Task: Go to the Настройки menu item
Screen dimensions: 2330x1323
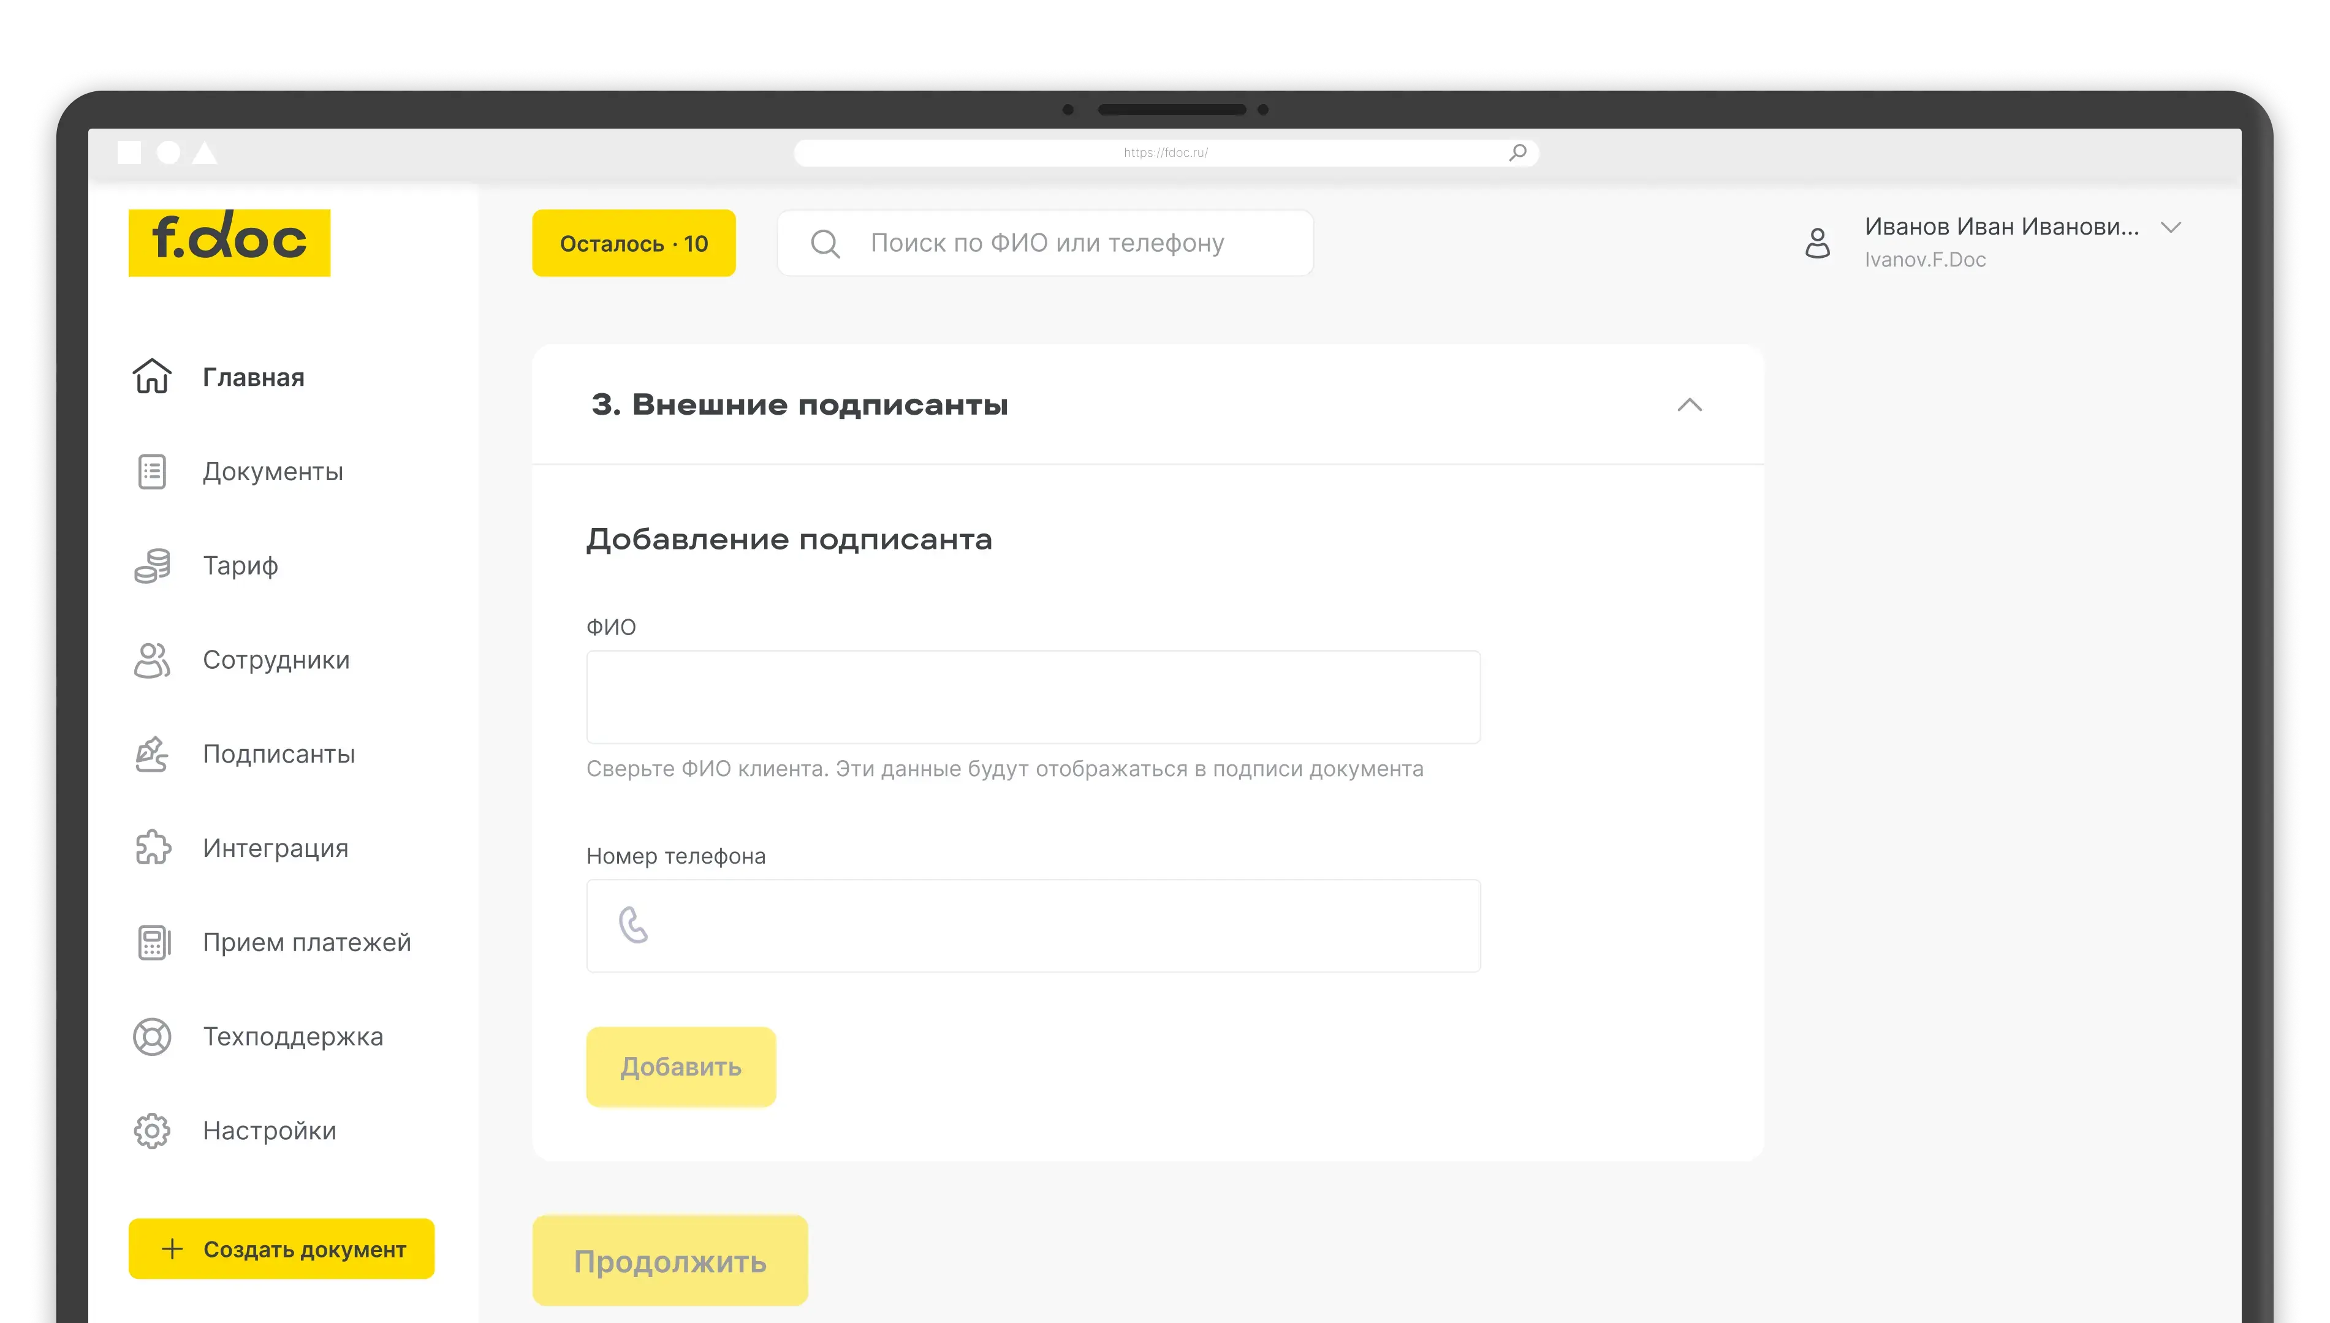Action: click(269, 1130)
